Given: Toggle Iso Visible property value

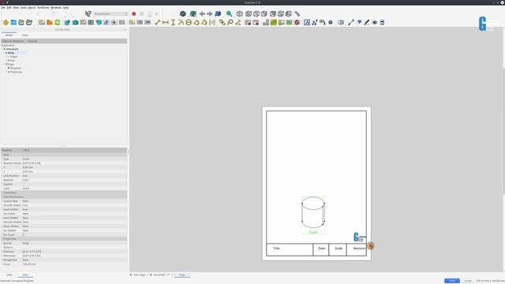Looking at the screenshot, I should [74, 214].
